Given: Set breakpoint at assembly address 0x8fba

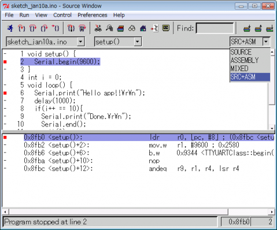Looking at the screenshot, I should tap(5, 161).
